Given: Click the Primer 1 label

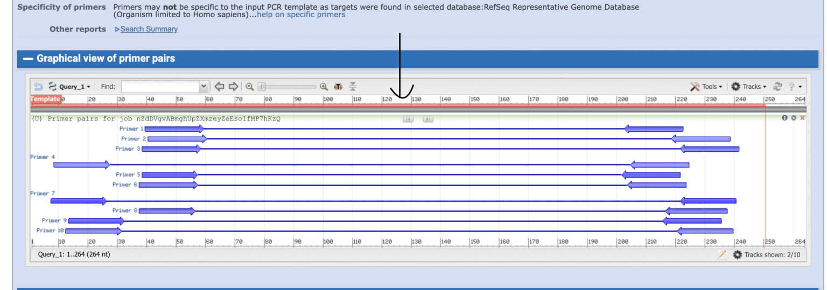Looking at the screenshot, I should (x=131, y=129).
